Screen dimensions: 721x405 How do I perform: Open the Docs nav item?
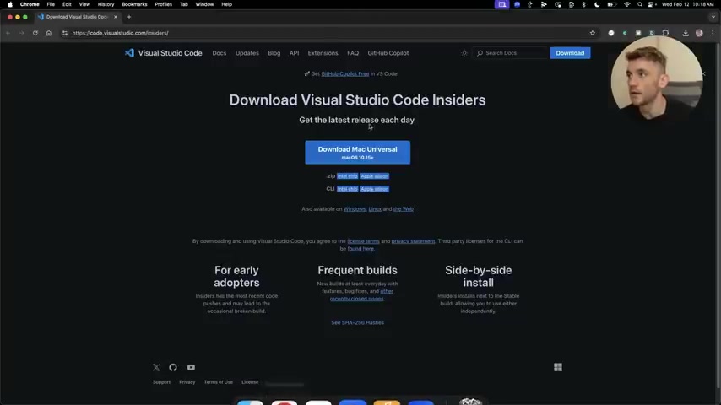pyautogui.click(x=220, y=53)
